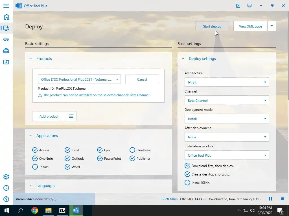Image resolution: width=289 pixels, height=216 pixels.
Task: Open the After deployment dropdown
Action: [227, 137]
